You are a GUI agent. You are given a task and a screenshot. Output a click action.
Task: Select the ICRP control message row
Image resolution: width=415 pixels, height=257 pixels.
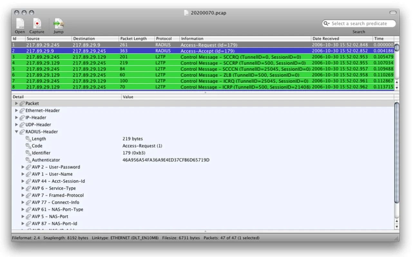pyautogui.click(x=203, y=87)
